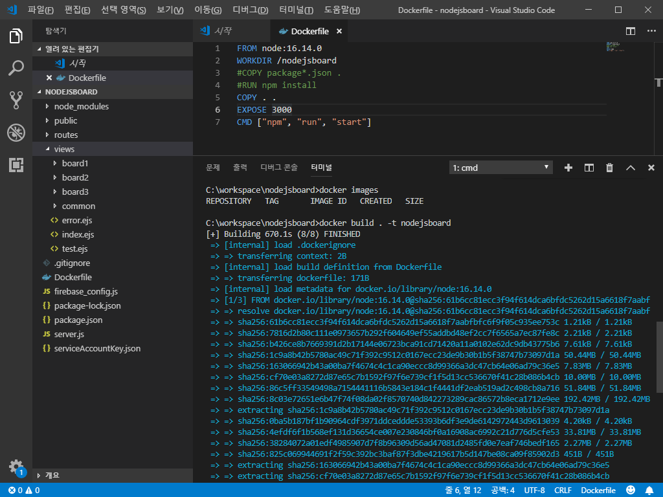Open the 선택 영역(S) menu
663x497 pixels.
coord(124,10)
